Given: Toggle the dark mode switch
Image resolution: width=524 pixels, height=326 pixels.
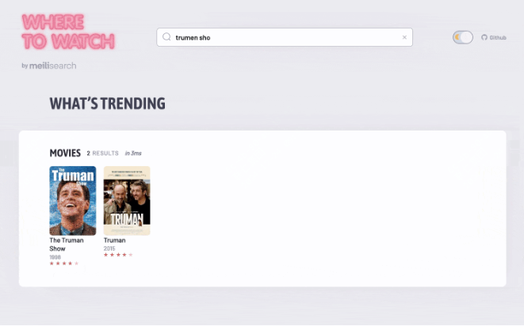Looking at the screenshot, I should click(x=463, y=37).
